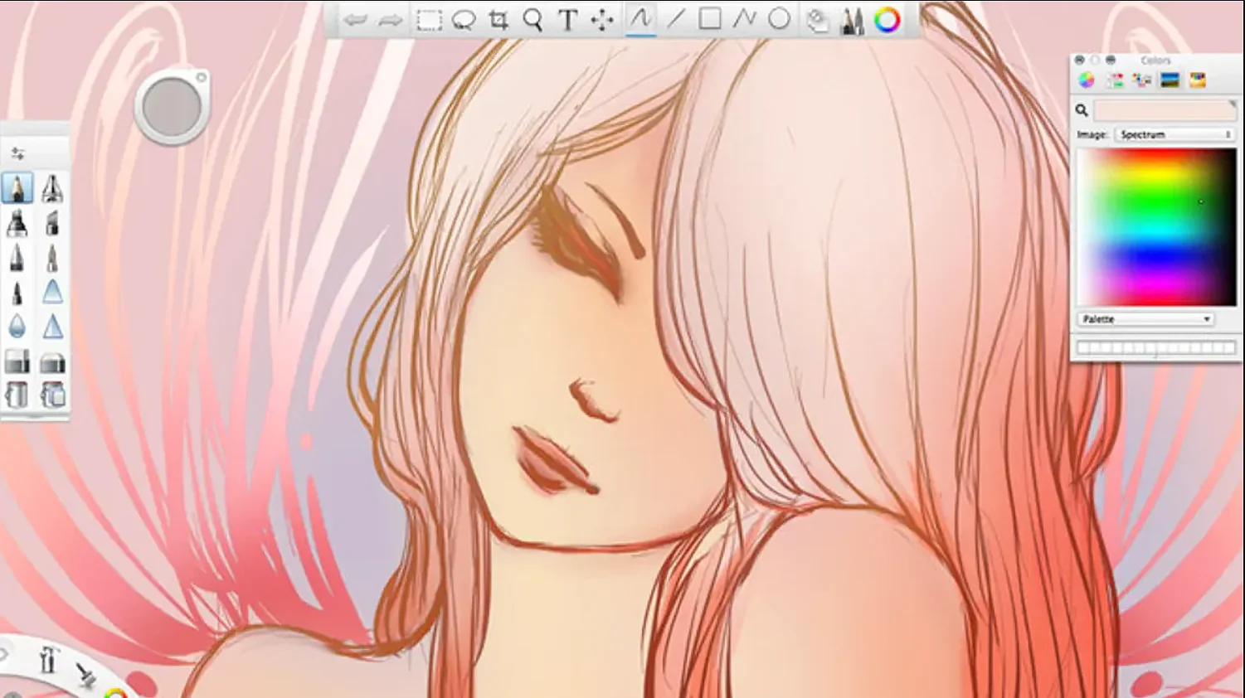Select the Blur triangle brush
This screenshot has height=698, width=1245.
click(52, 327)
